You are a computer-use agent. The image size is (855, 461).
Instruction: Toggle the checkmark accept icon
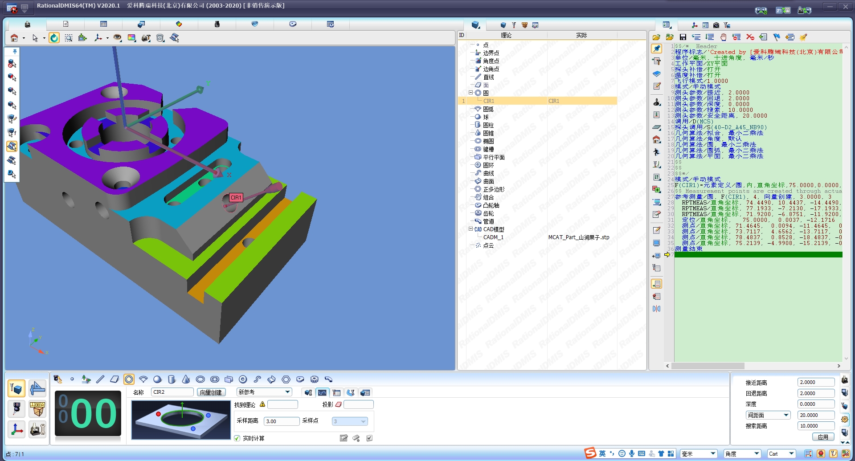pos(369,438)
